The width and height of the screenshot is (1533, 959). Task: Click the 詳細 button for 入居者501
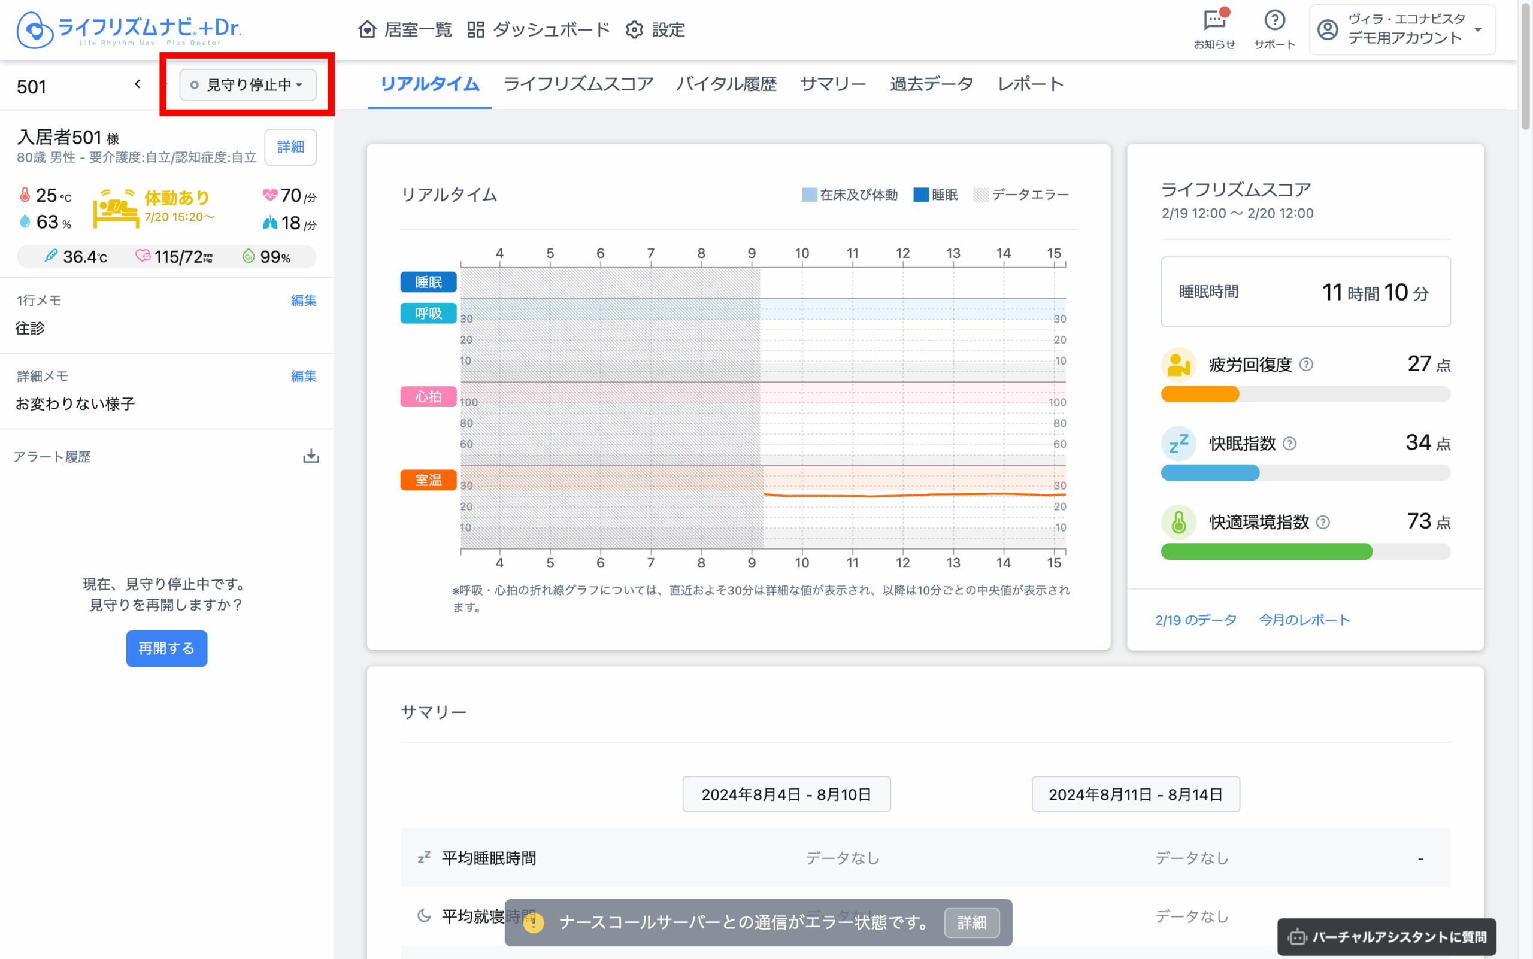click(x=290, y=147)
